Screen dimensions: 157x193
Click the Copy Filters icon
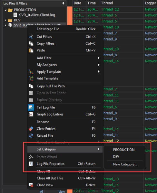(x=31, y=43)
